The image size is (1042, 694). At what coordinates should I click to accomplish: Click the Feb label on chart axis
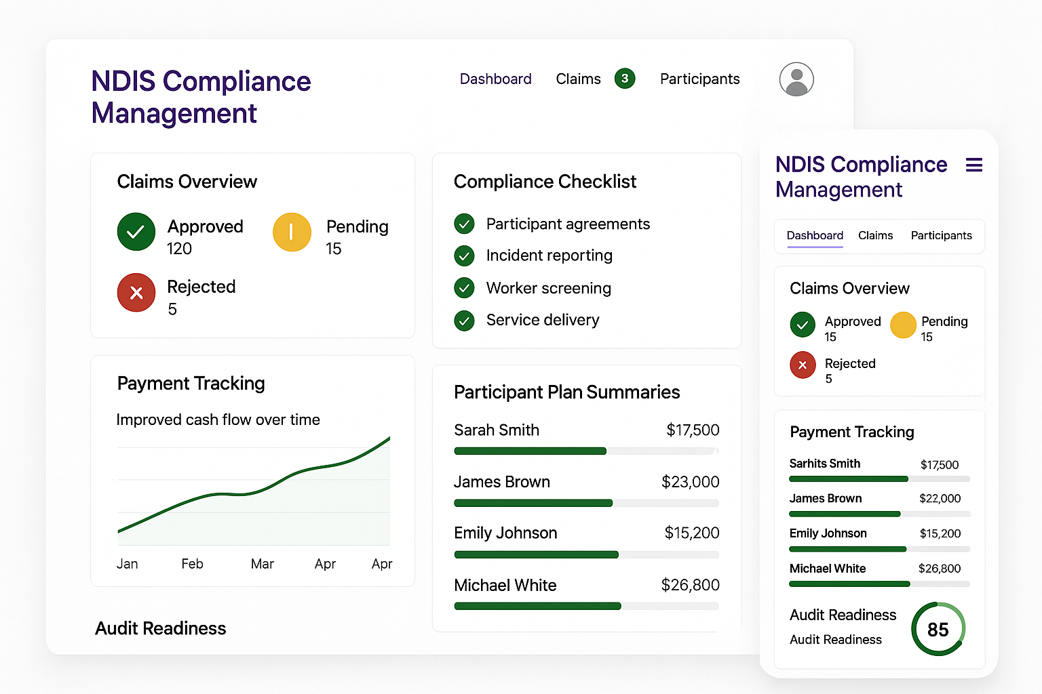tap(192, 564)
